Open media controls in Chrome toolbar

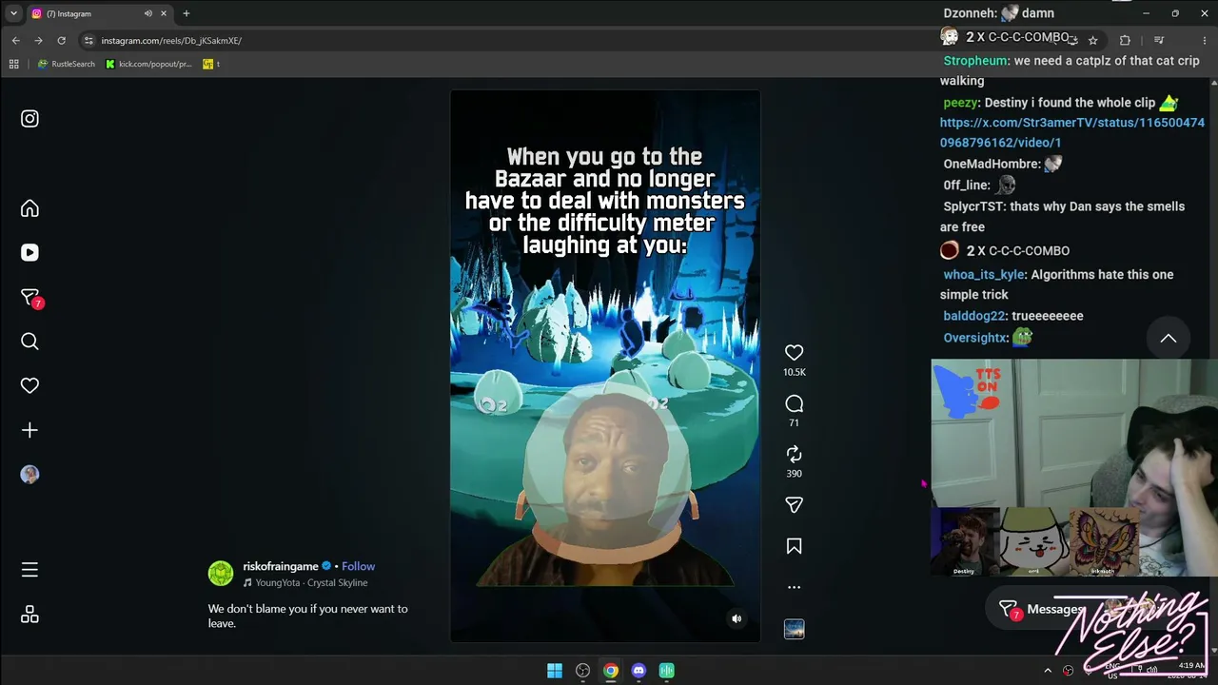pos(1158,40)
